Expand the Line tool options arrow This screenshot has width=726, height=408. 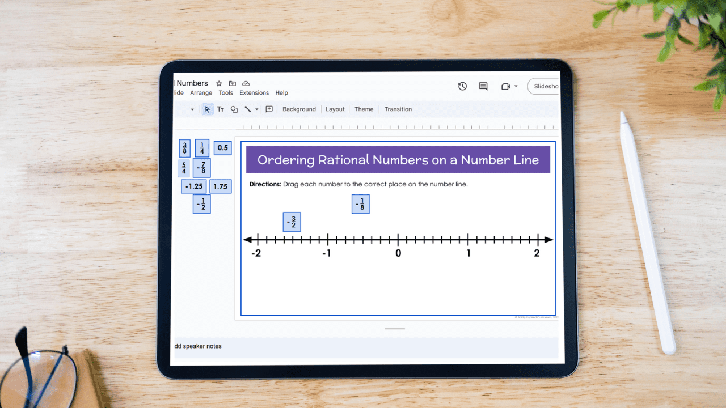256,109
